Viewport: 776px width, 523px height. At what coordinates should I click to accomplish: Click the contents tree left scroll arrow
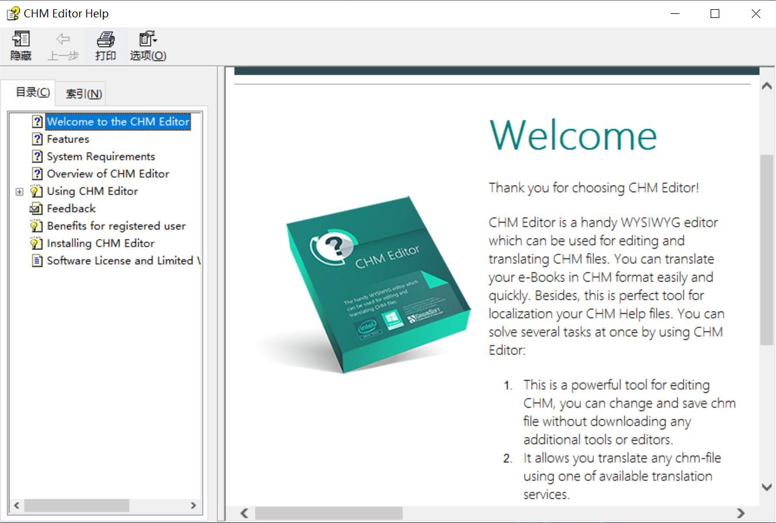[17, 506]
